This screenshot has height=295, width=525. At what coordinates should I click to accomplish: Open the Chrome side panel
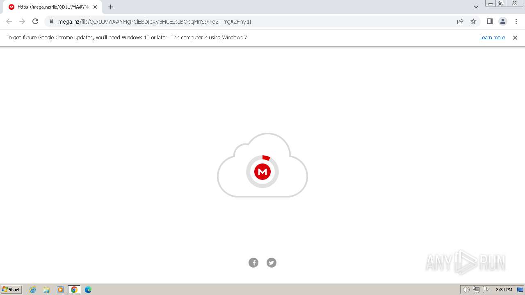(x=489, y=21)
